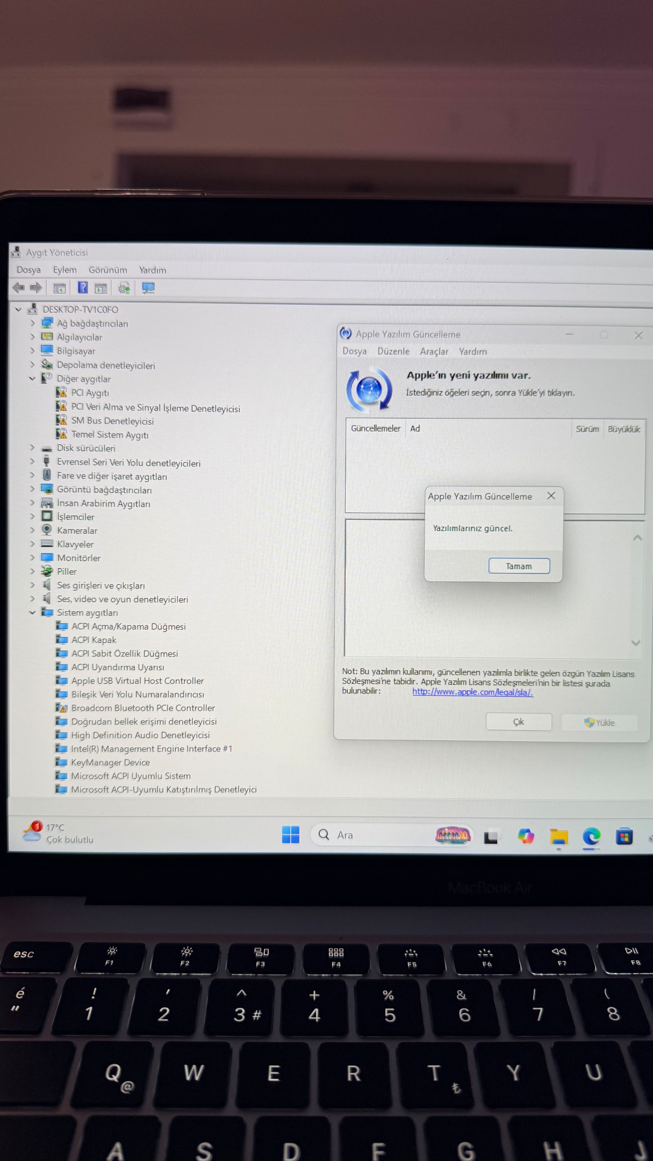Click the KeyManager Device folder icon
The width and height of the screenshot is (653, 1161).
[x=62, y=762]
